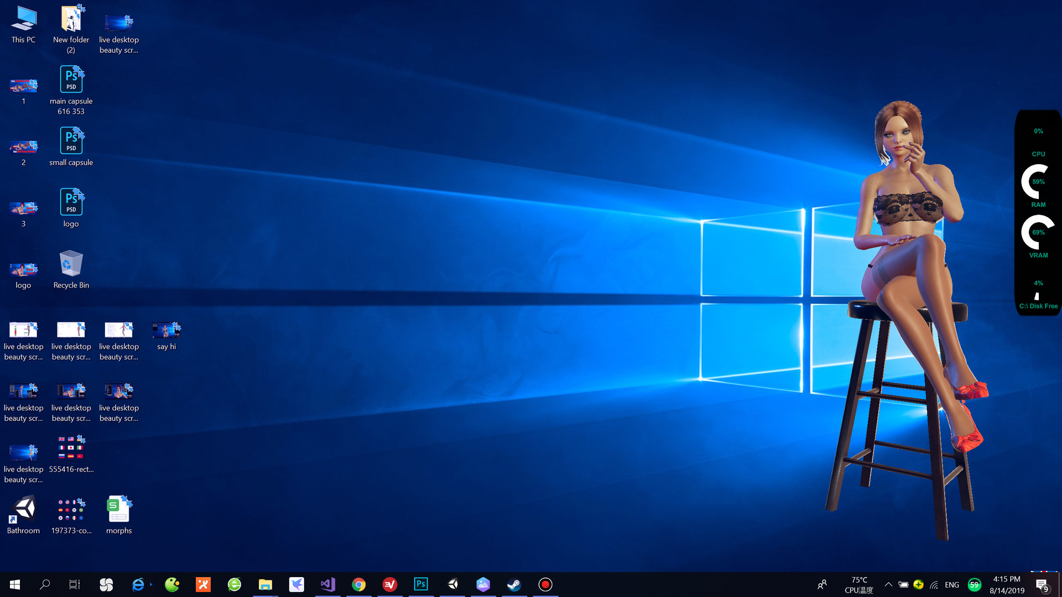Open Google Chrome from the taskbar

tap(359, 584)
